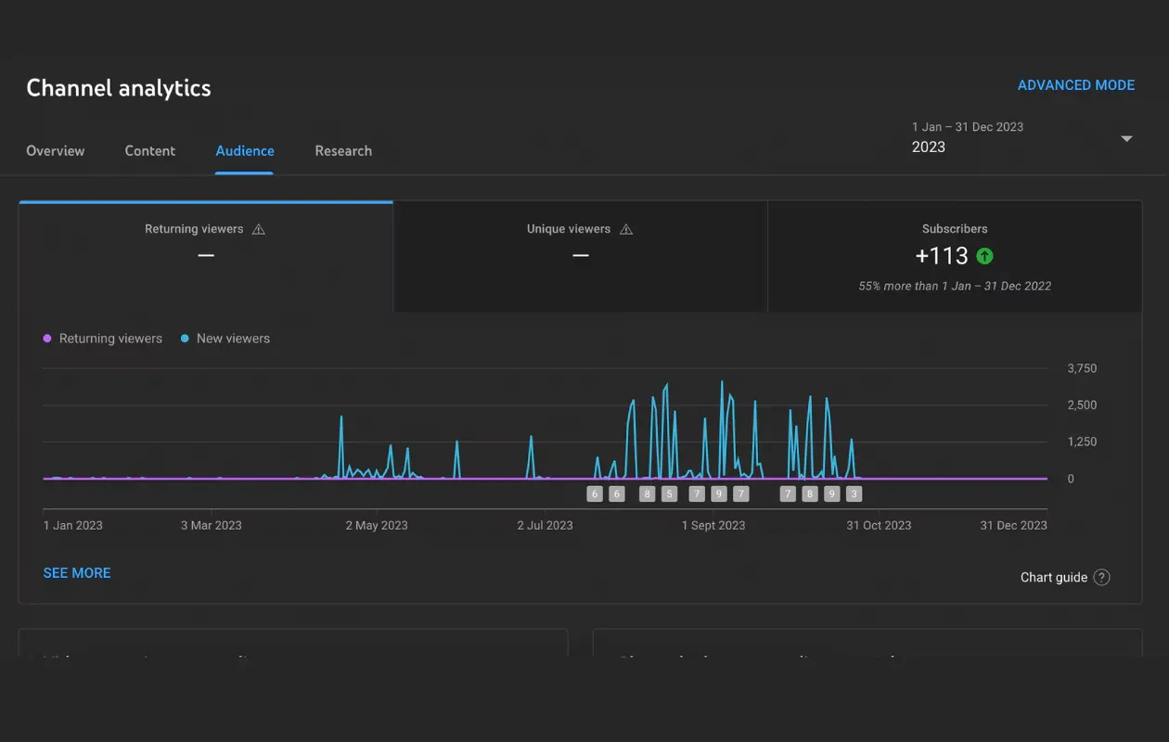Click the SEE MORE link
The image size is (1169, 742).
coord(77,573)
